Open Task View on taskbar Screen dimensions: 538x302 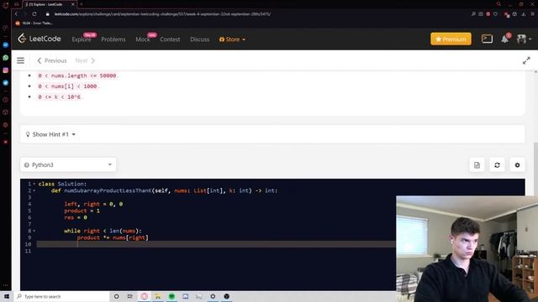[x=130, y=296]
